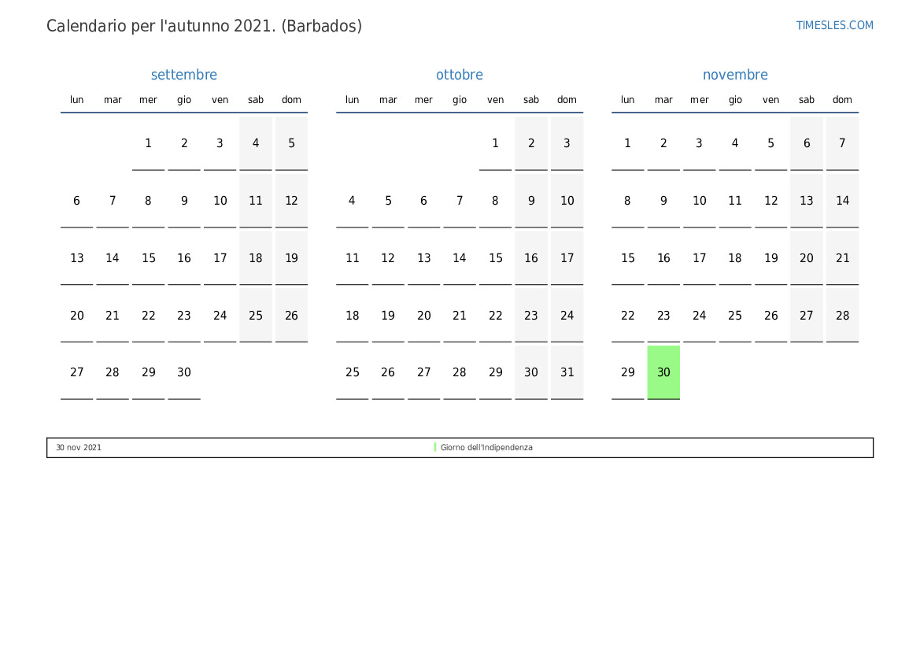Select November 29 in the calendar
This screenshot has width=920, height=651.
coord(628,372)
